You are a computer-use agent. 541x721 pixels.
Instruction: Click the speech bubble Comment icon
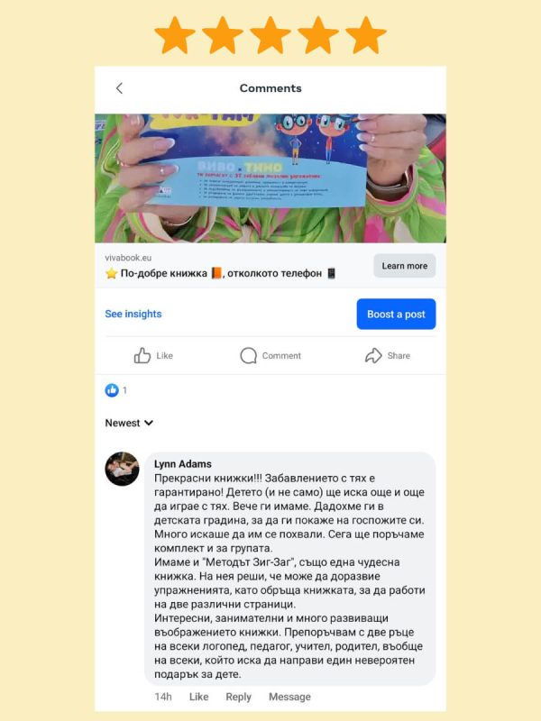(249, 355)
